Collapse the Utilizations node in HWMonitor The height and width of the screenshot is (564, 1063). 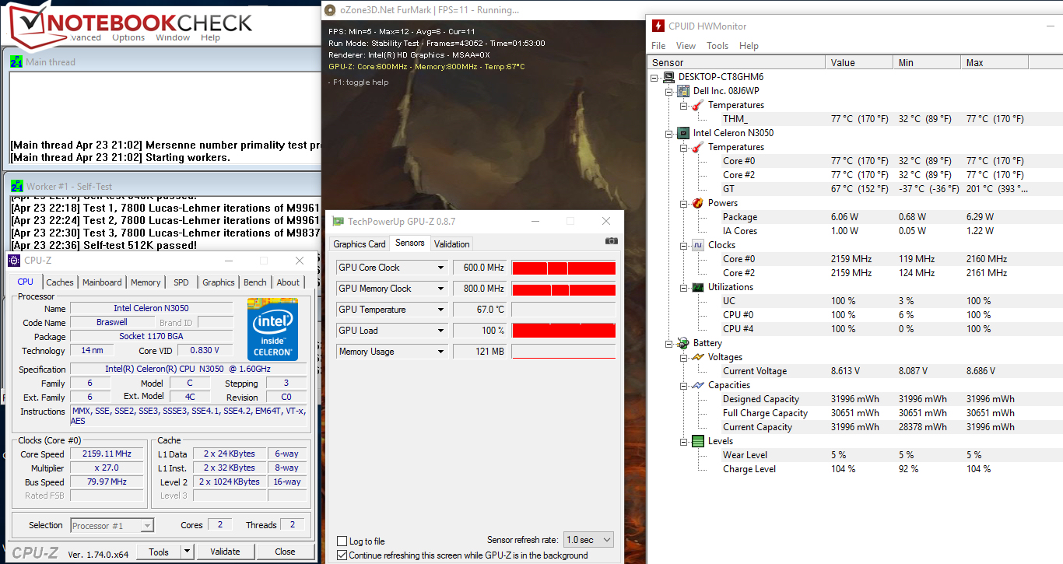684,287
